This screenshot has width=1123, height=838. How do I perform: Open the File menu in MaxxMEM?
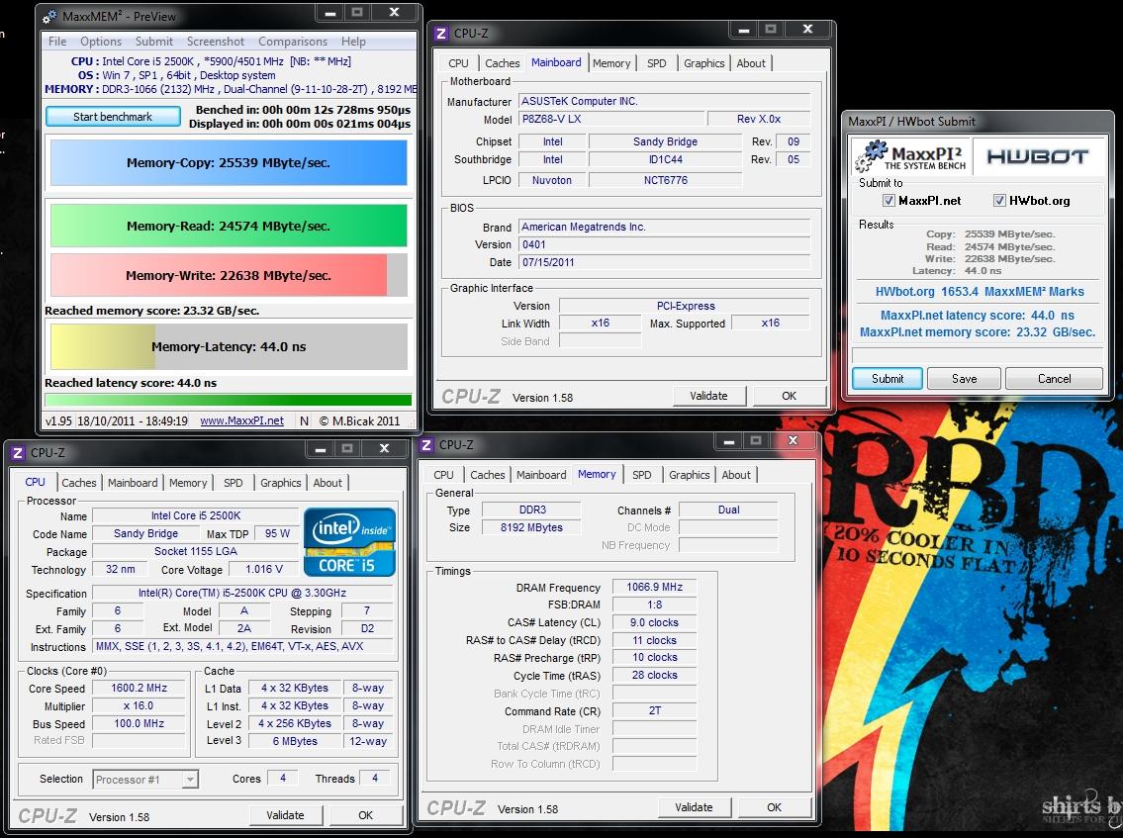[57, 42]
